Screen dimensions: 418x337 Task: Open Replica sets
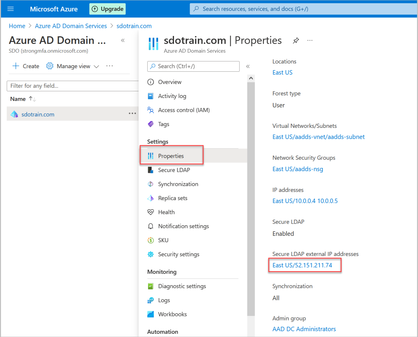tap(173, 198)
